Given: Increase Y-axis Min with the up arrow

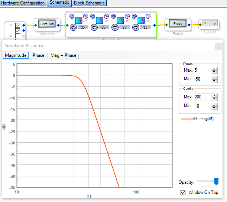Looking at the screenshot, I should pyautogui.click(x=214, y=78).
